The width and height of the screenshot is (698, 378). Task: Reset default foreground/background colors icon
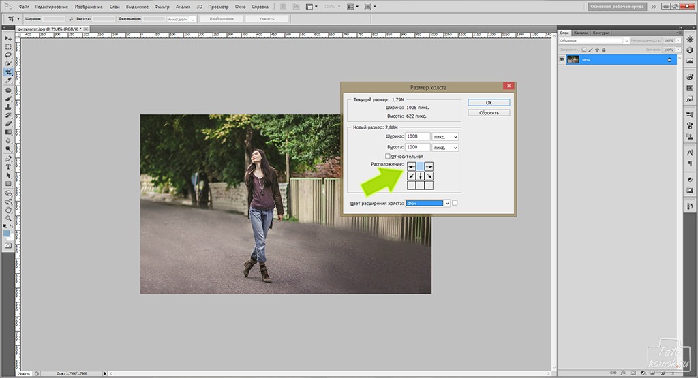coord(5,226)
